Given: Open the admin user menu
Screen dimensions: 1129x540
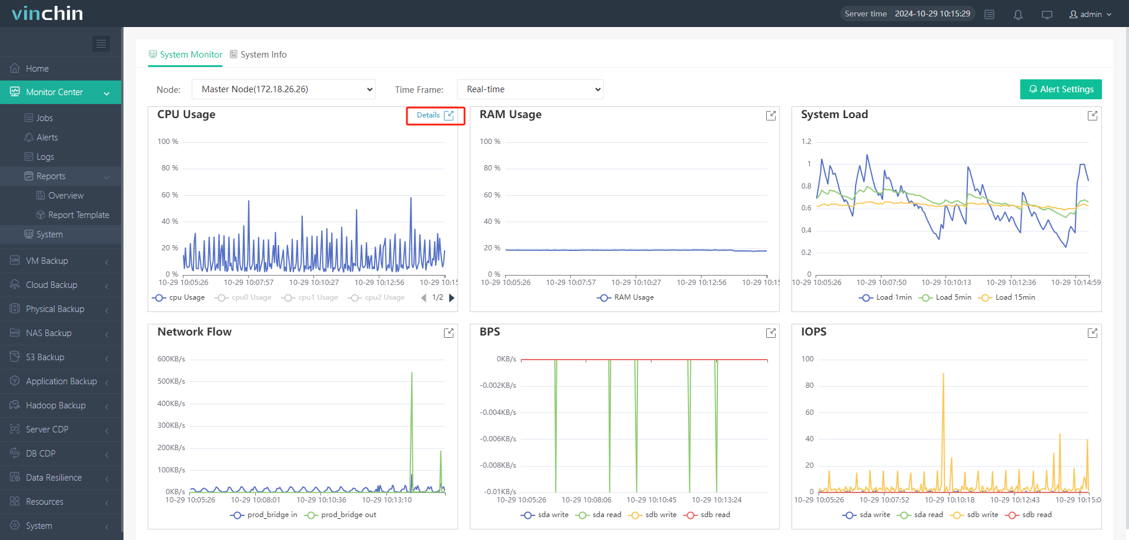Looking at the screenshot, I should tap(1090, 15).
